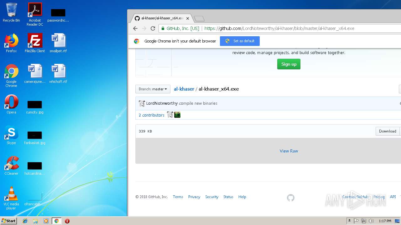Click the volume speaker tray icon
Image resolution: width=401 pixels, height=225 pixels.
point(371,221)
